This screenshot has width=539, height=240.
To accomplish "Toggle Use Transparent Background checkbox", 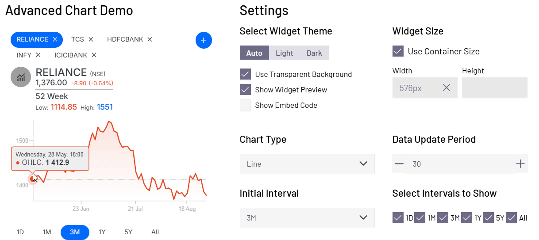I will tap(245, 74).
